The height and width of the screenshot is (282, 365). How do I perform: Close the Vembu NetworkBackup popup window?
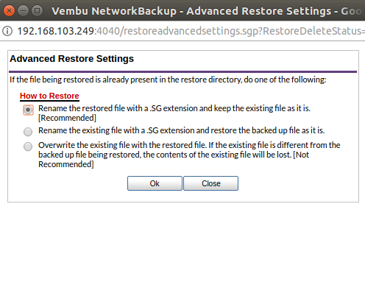(x=9, y=11)
